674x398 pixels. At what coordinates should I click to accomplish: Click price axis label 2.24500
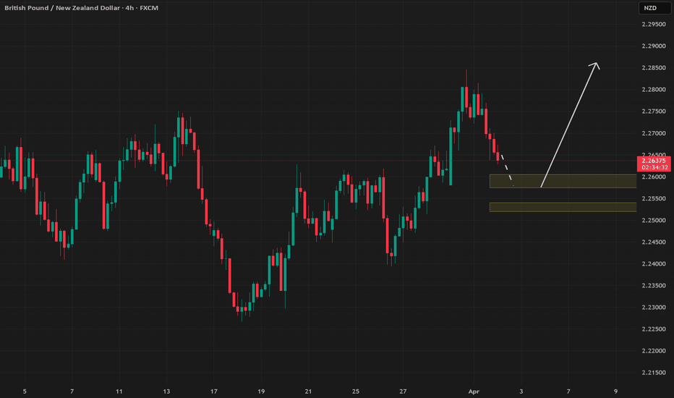pyautogui.click(x=653, y=242)
